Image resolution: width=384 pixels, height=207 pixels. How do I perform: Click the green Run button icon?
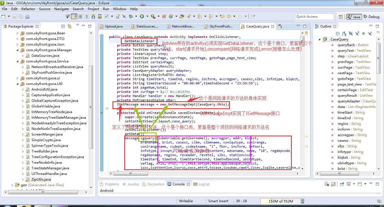coord(142,16)
